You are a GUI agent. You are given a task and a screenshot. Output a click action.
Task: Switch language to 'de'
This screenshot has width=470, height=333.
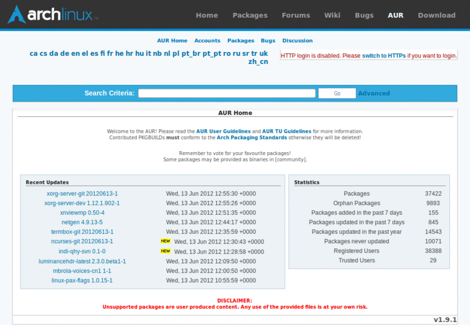[x=65, y=53]
